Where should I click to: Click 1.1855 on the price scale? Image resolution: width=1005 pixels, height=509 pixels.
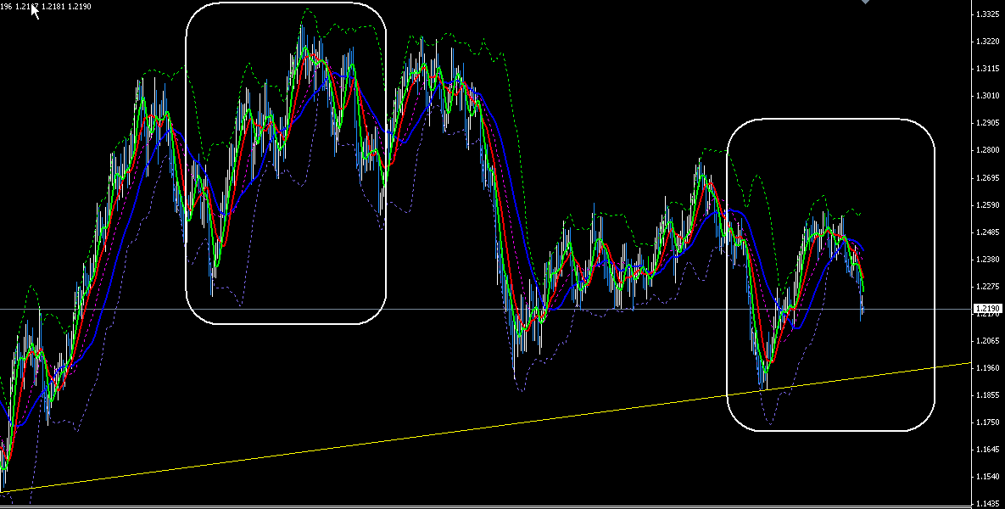point(988,394)
